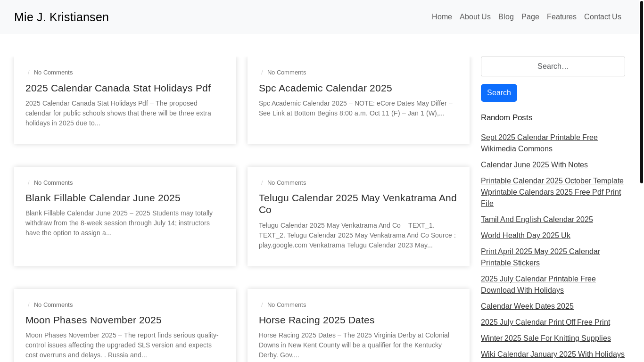Open post Moon Phases November 2025

[x=93, y=320]
